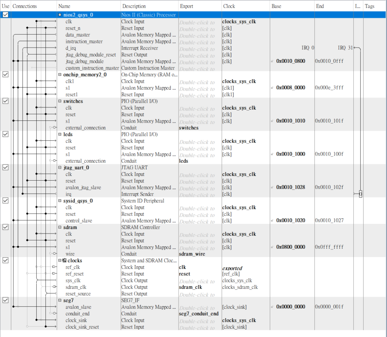Uncheck the seg7 Use checkbox
This screenshot has height=337, width=387.
pos(6,300)
